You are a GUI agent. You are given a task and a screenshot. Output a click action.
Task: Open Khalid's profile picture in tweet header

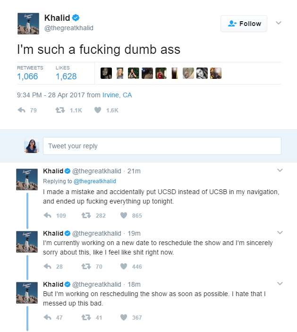28,23
